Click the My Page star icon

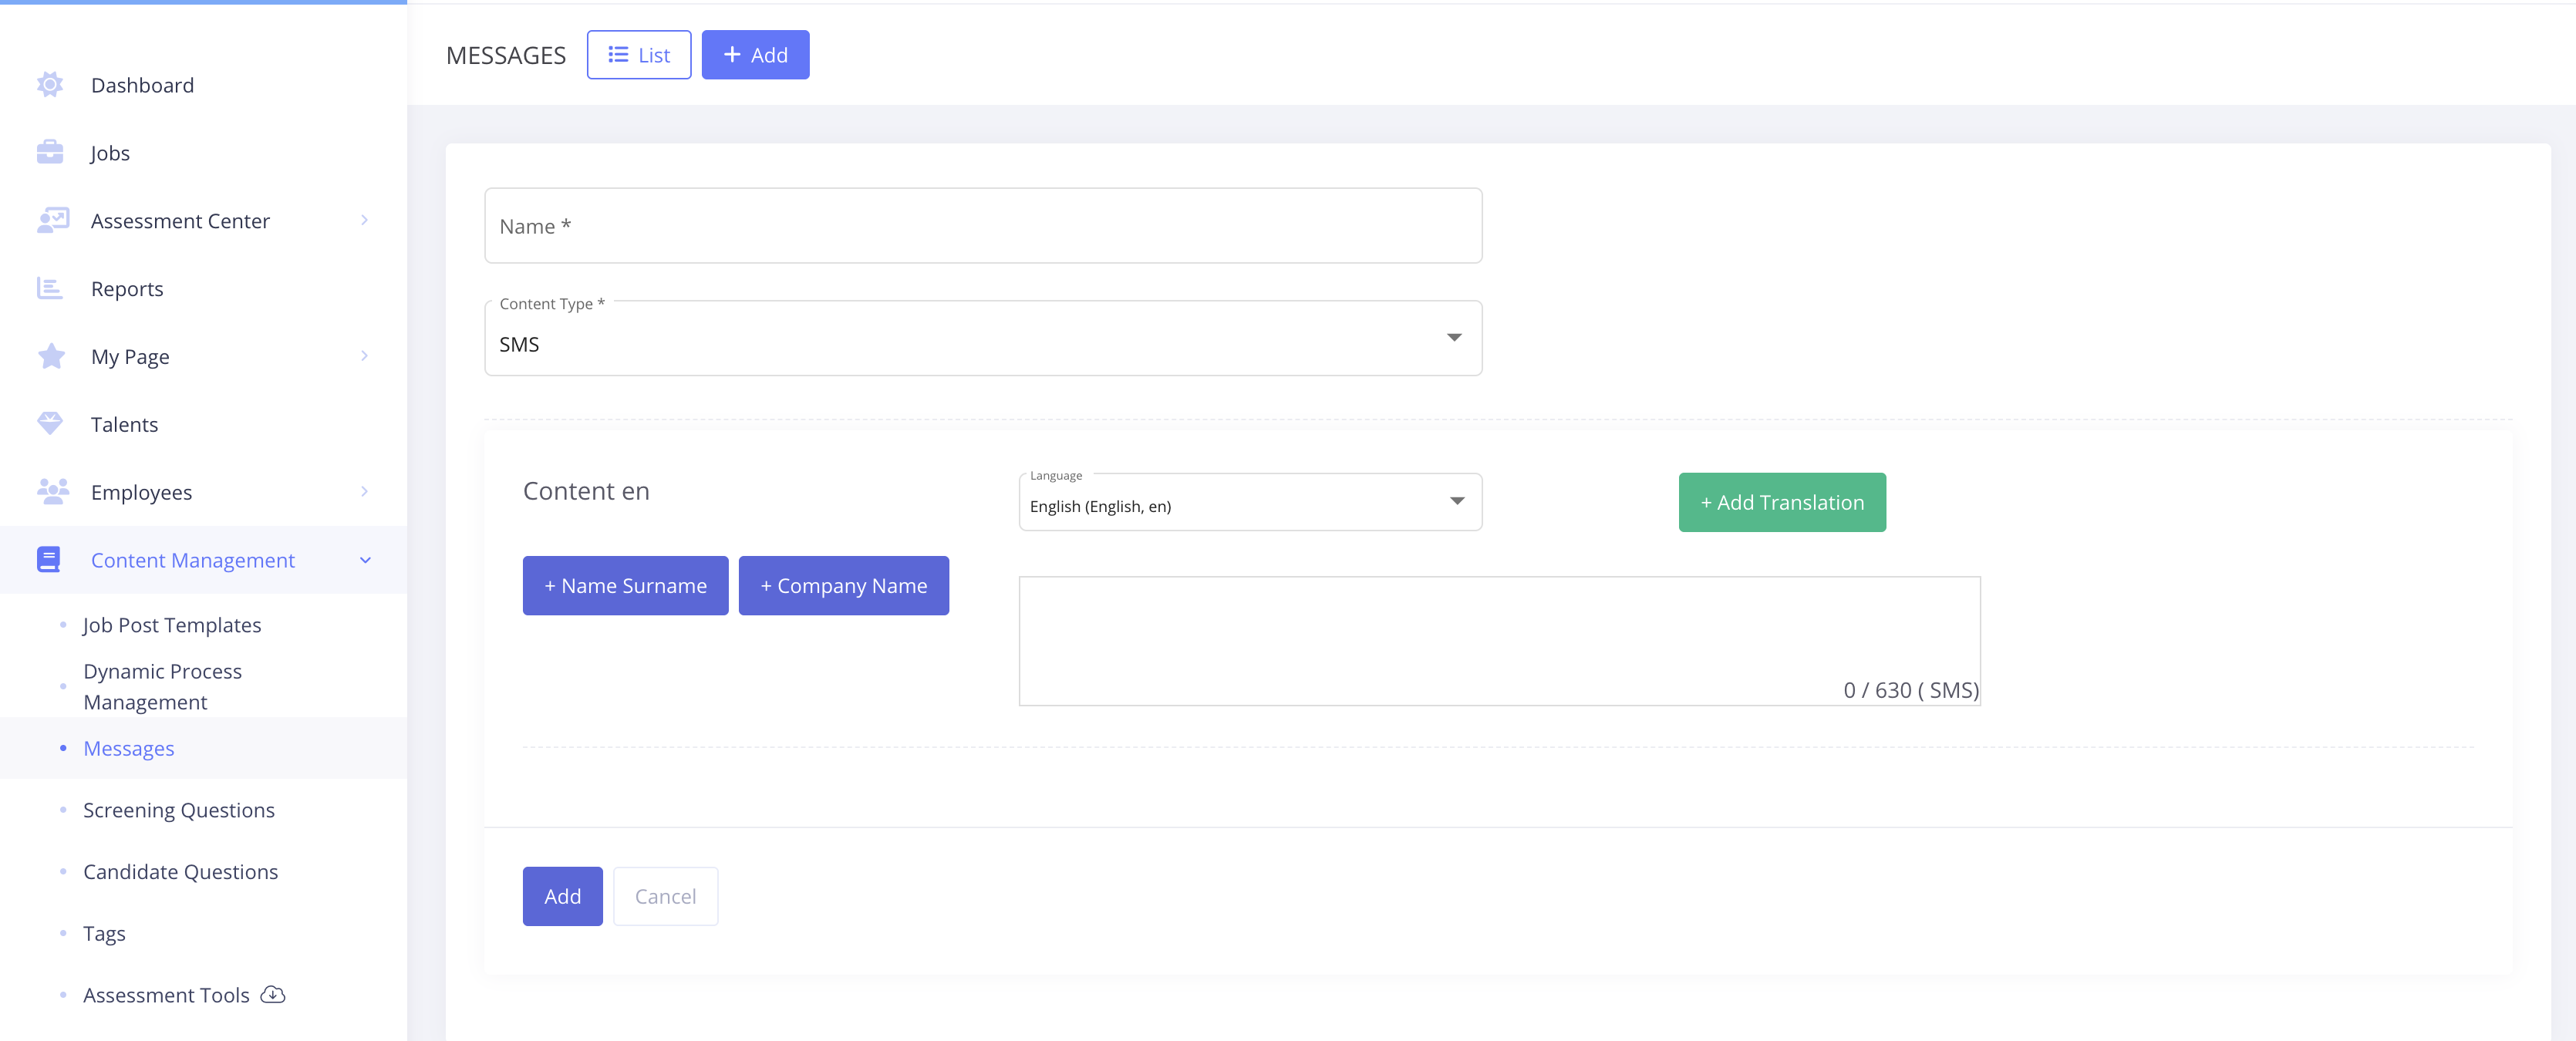click(x=51, y=356)
